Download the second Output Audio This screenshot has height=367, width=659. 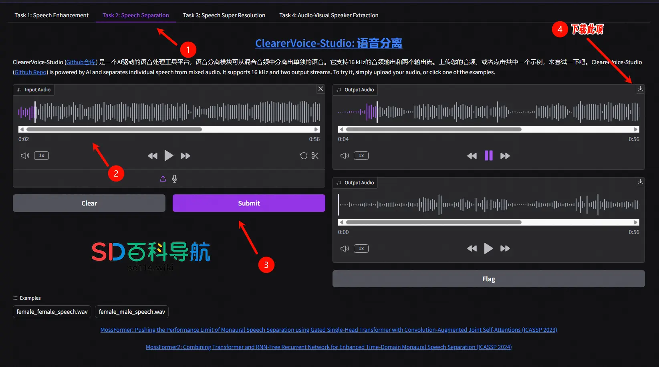(x=640, y=182)
